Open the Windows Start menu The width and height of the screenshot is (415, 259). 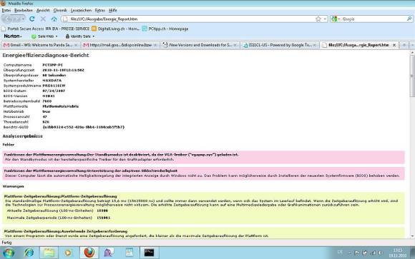point(9,253)
